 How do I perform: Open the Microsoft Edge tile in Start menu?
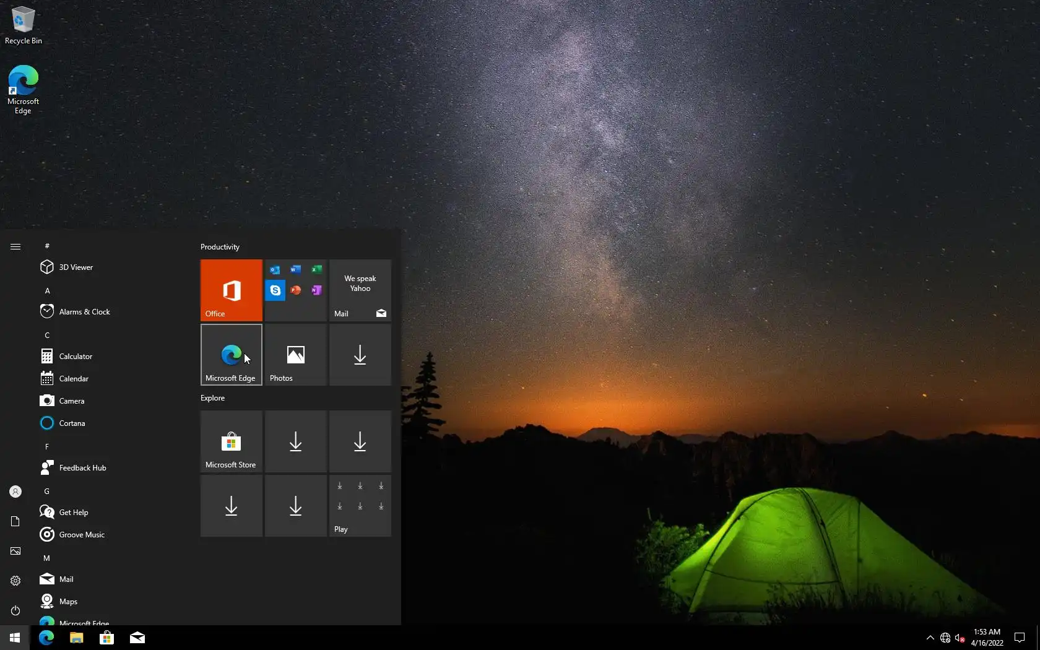[x=231, y=354]
